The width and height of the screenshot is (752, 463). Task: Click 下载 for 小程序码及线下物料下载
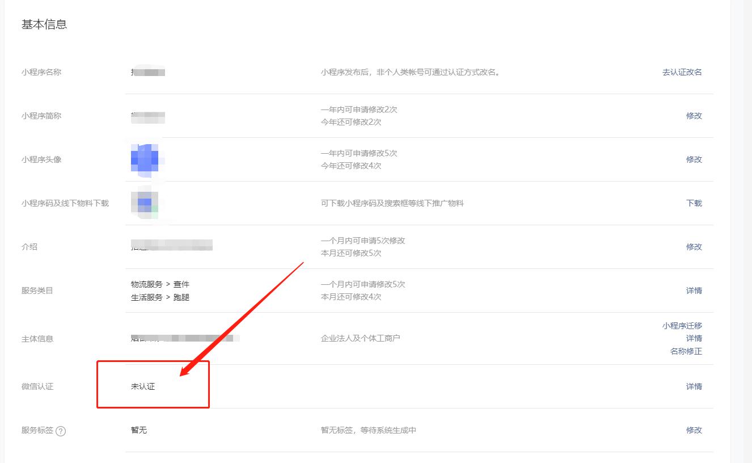694,203
